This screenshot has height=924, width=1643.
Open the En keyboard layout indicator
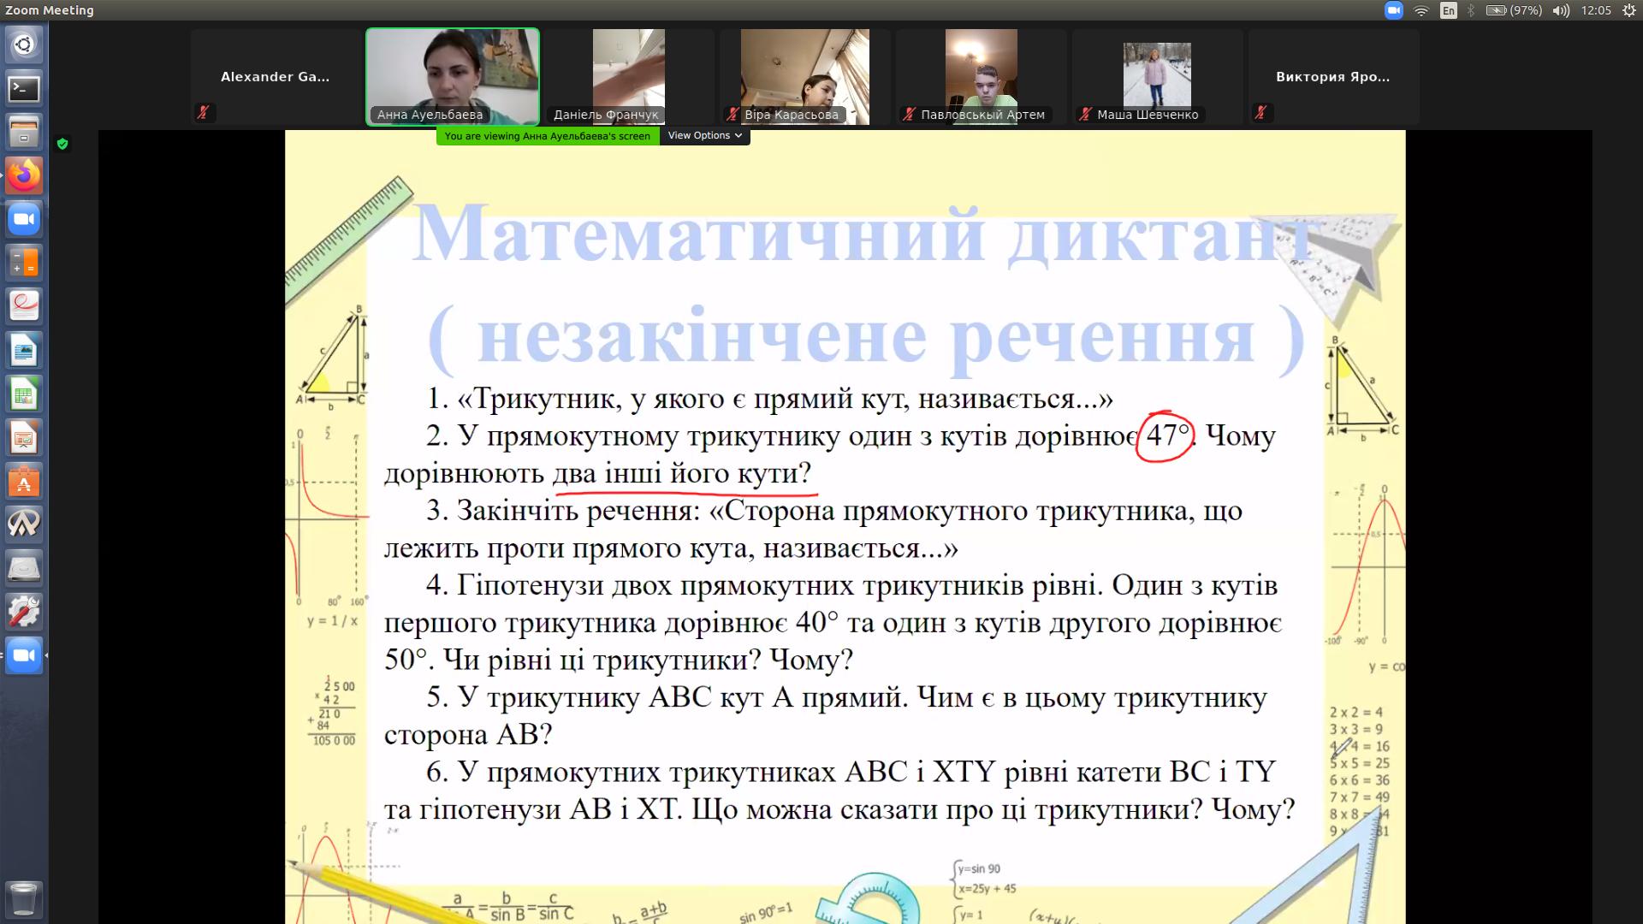click(1448, 10)
